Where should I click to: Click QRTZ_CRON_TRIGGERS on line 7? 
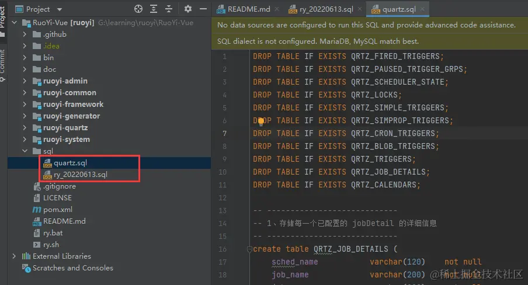[393, 133]
